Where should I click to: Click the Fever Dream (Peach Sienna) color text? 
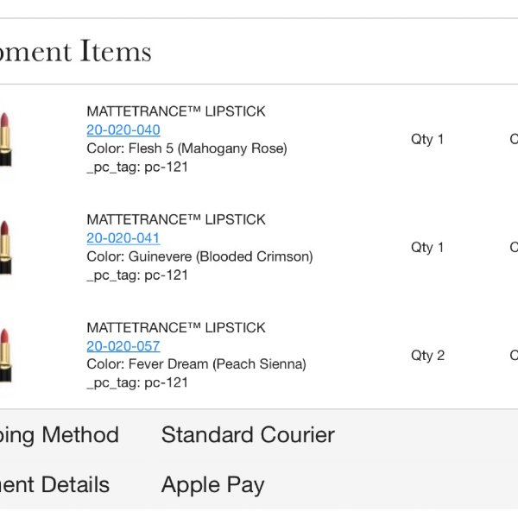(196, 364)
